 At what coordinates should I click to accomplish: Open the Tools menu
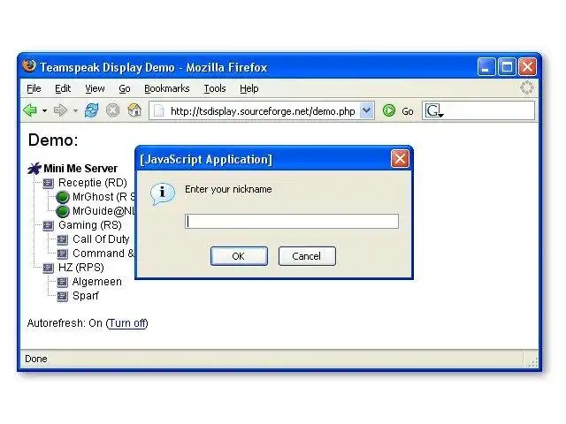(215, 88)
